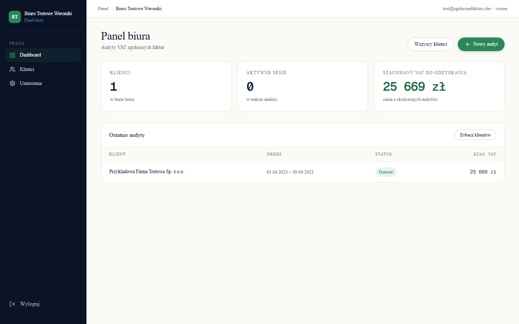
Task: Click the STATUS column header
Action: tap(383, 154)
